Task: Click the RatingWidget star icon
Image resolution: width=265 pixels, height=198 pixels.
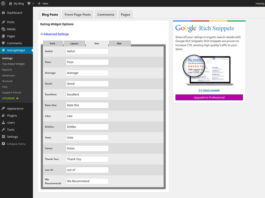Action: click(x=4, y=50)
